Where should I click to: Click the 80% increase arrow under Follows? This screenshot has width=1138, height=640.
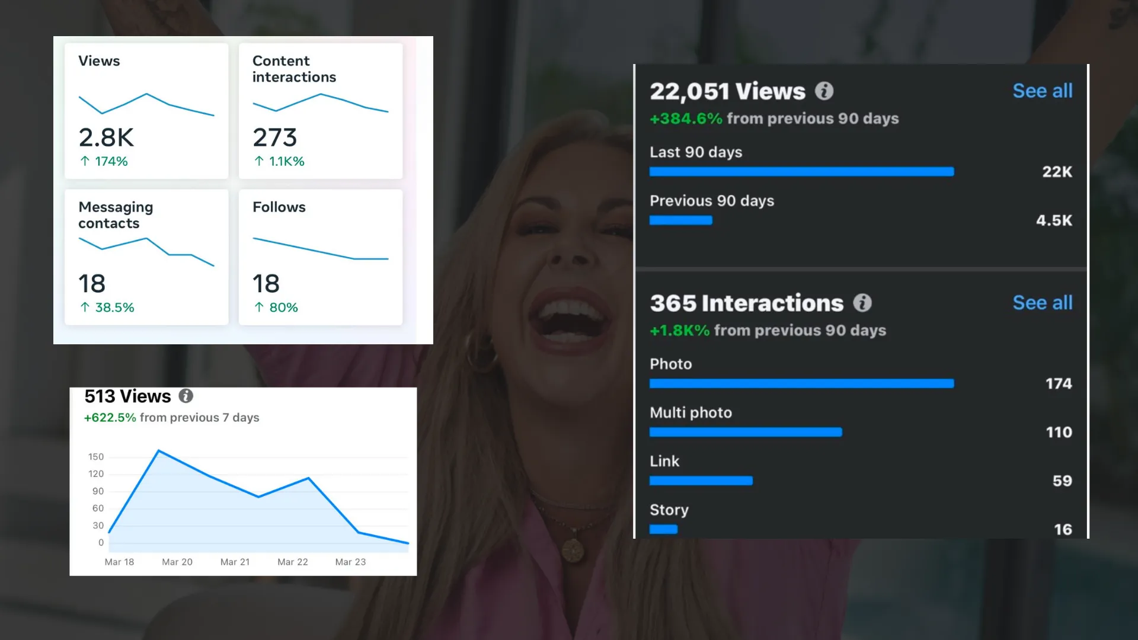[x=259, y=307]
